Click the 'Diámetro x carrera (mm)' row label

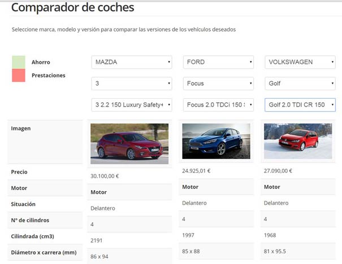pos(44,253)
